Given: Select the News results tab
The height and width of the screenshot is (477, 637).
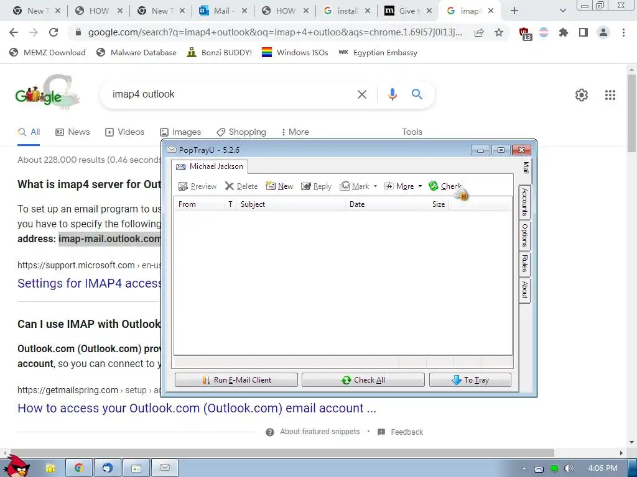Looking at the screenshot, I should (x=72, y=132).
